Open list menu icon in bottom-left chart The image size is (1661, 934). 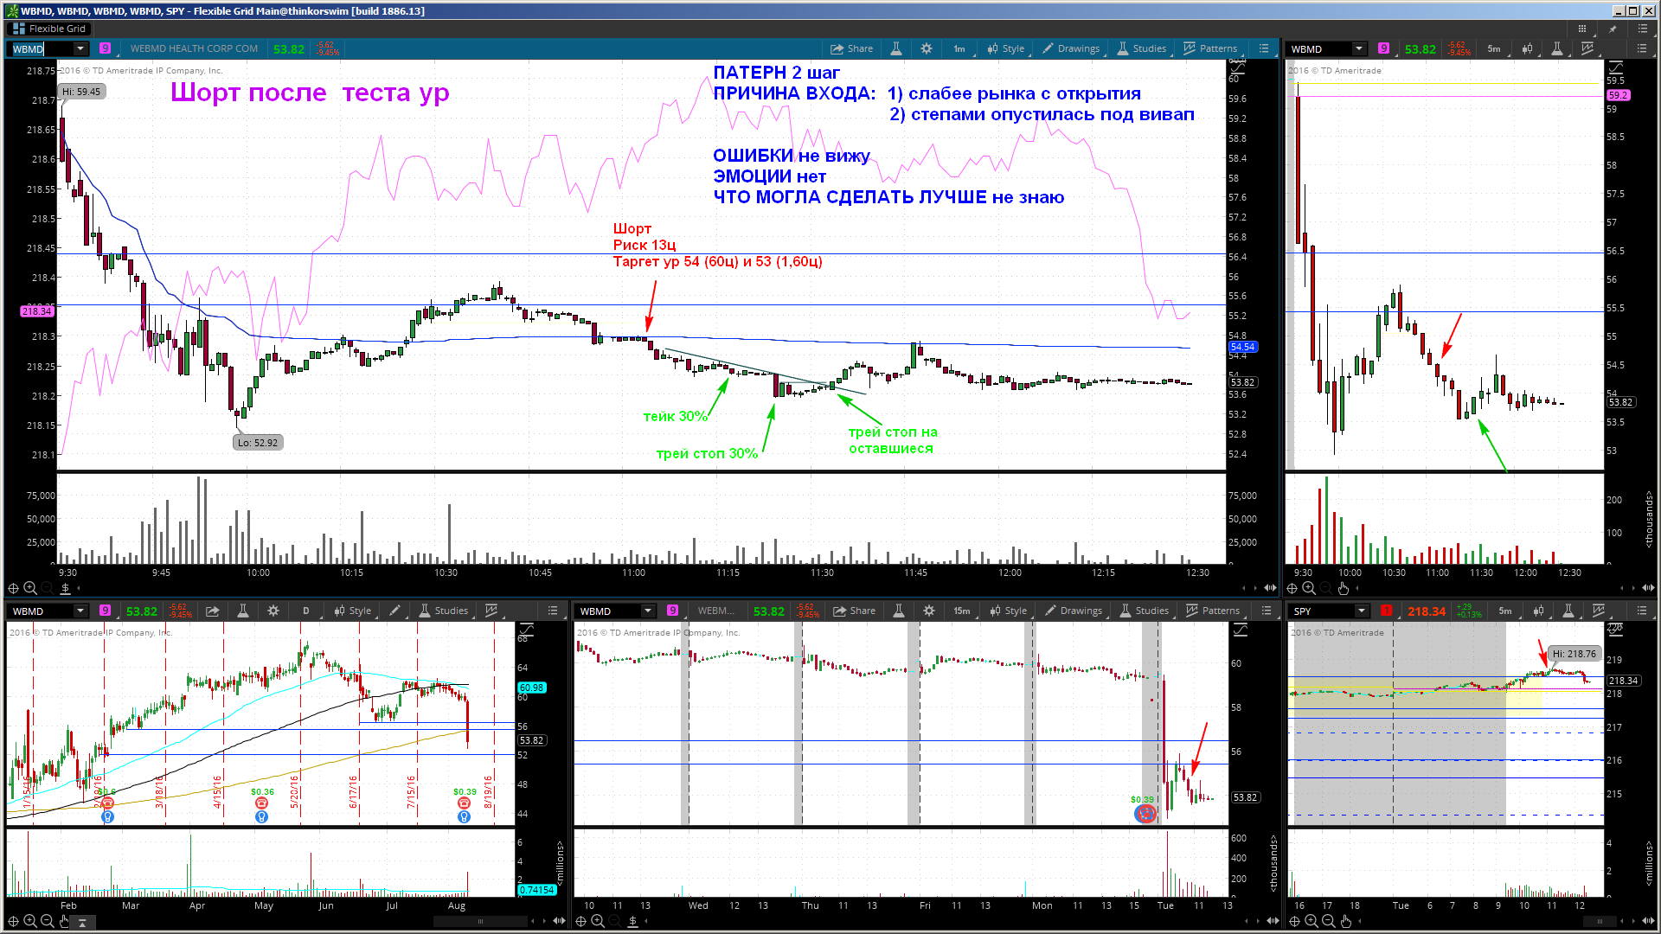553,611
